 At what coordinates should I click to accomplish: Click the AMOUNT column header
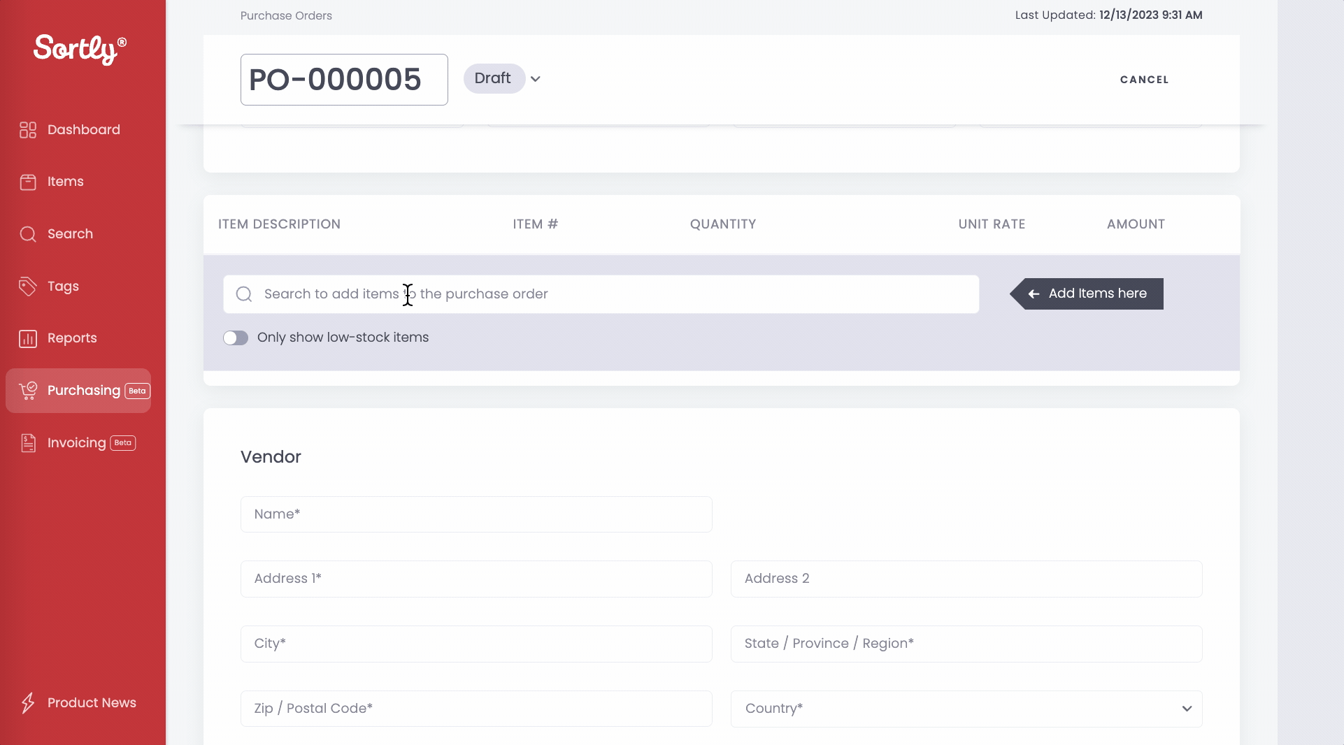[1136, 224]
